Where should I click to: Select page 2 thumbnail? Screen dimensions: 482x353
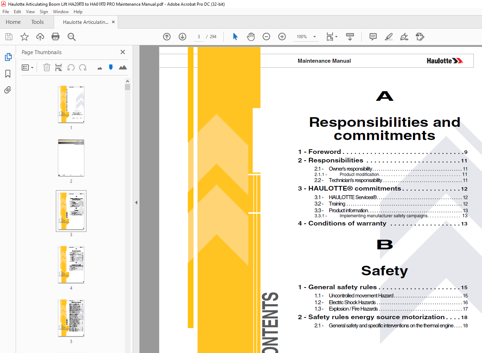coord(71,158)
